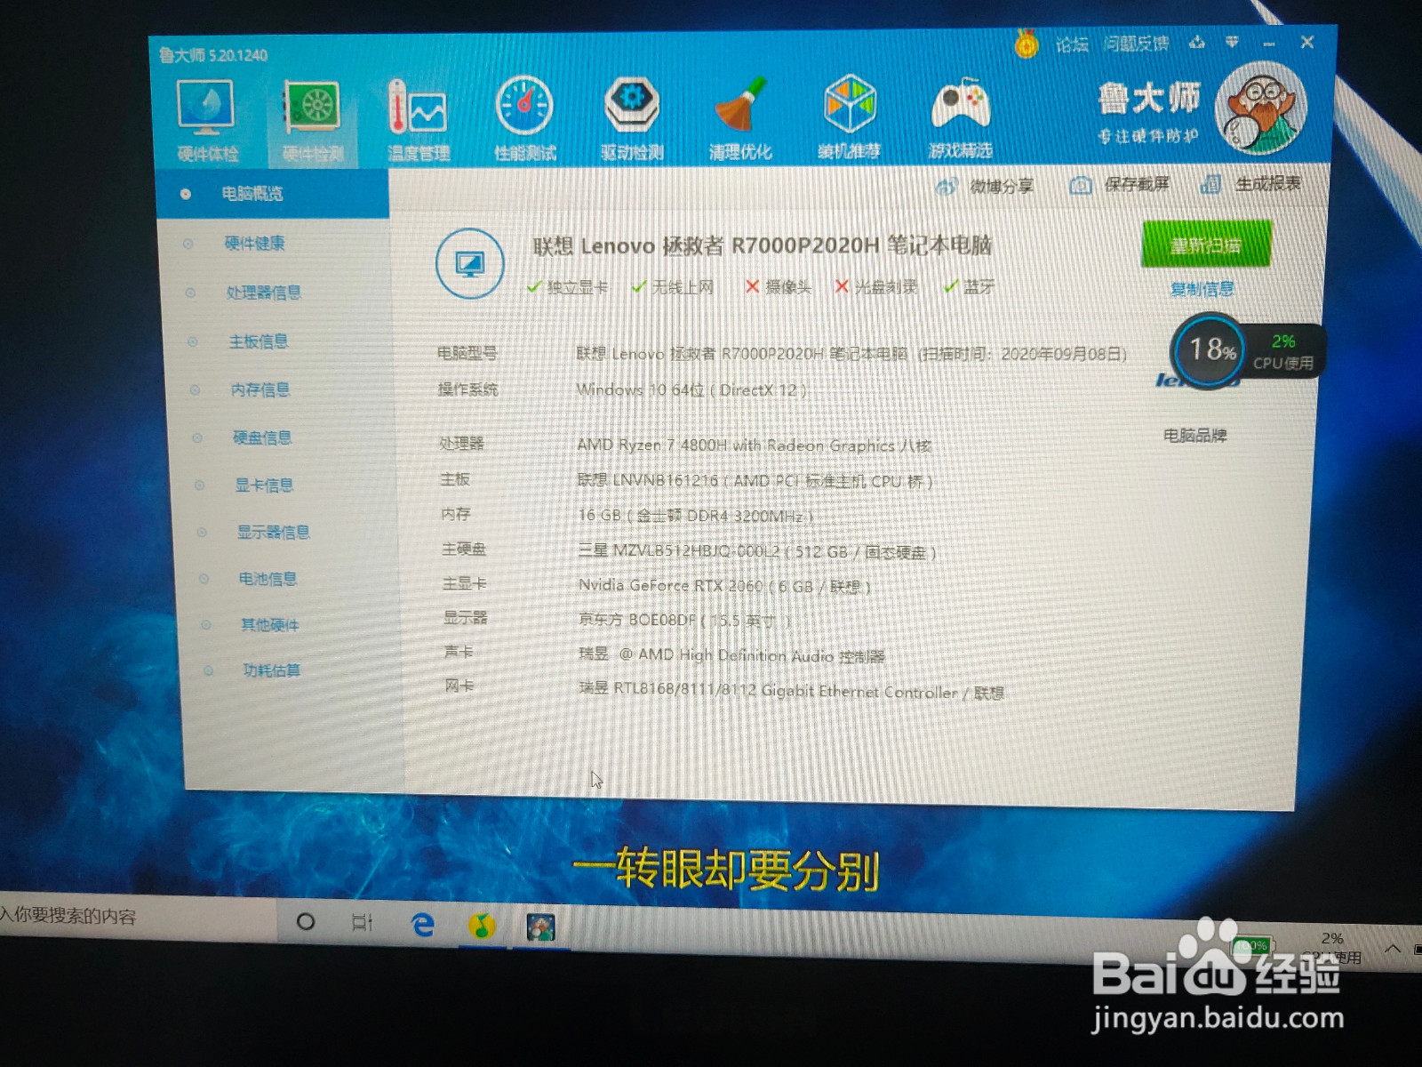This screenshot has height=1067, width=1422.
Task: Click the computer monitor icon beside model name
Action: point(470,263)
